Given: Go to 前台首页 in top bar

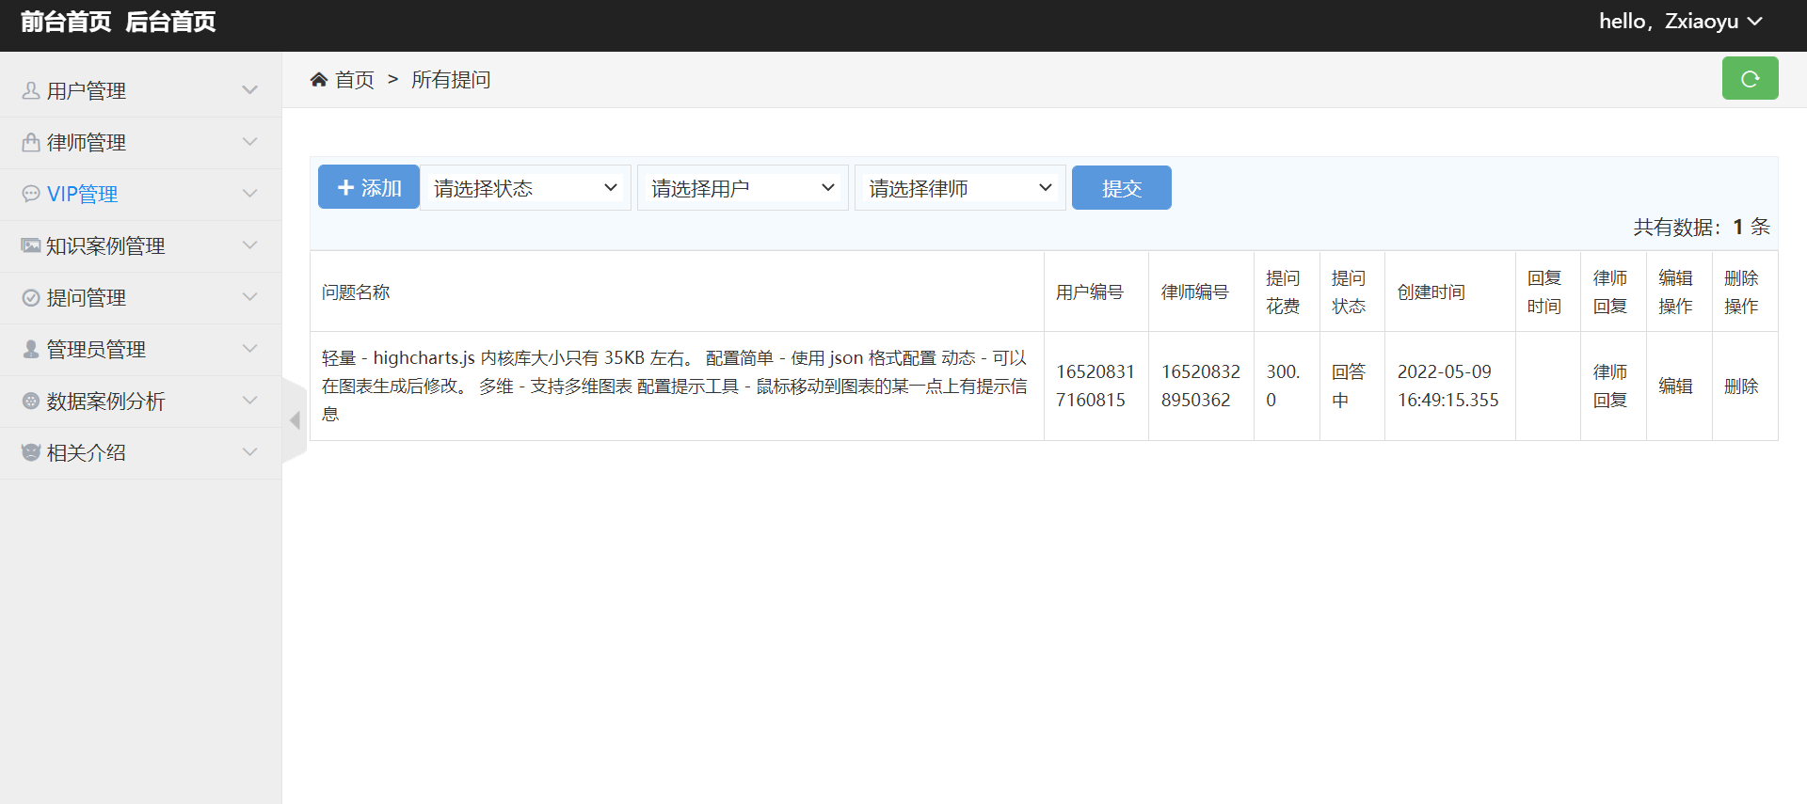Looking at the screenshot, I should pyautogui.click(x=66, y=22).
